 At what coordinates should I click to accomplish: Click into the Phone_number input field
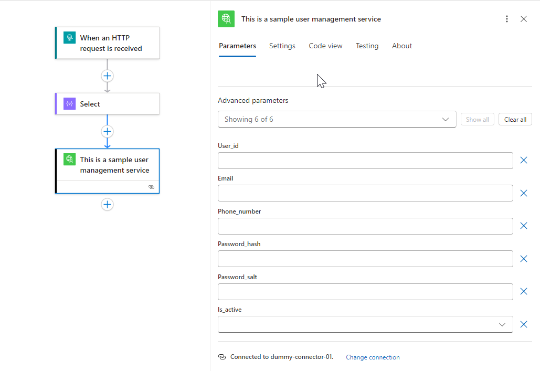(x=365, y=226)
